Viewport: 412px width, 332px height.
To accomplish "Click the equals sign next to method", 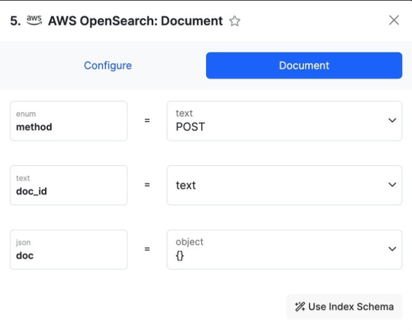I will 147,120.
